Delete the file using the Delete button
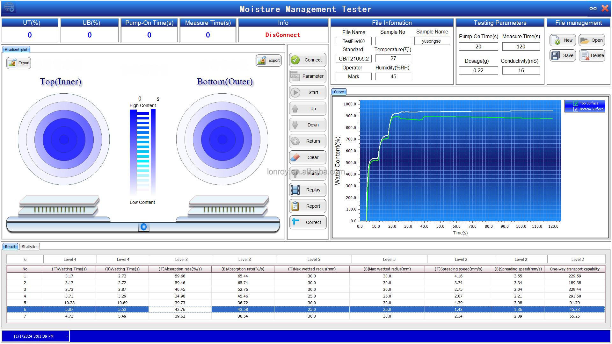The image size is (612, 344). point(592,55)
